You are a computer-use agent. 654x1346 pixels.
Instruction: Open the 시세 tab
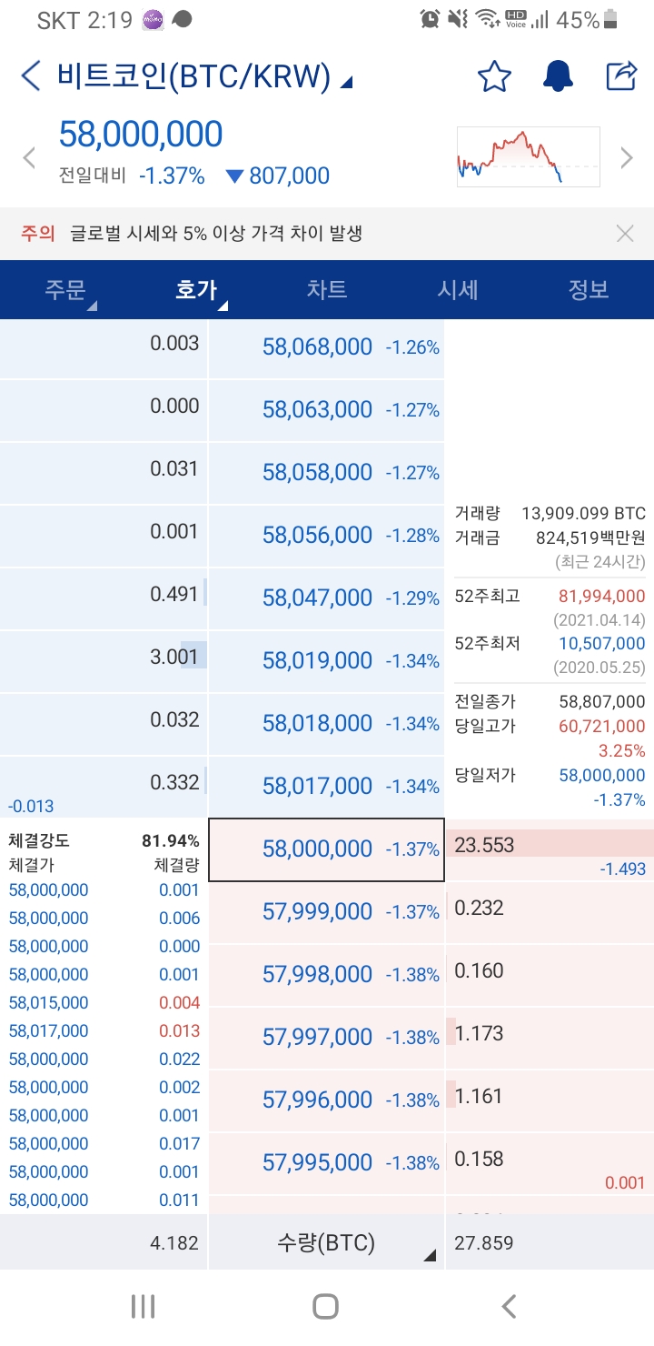pos(458,290)
